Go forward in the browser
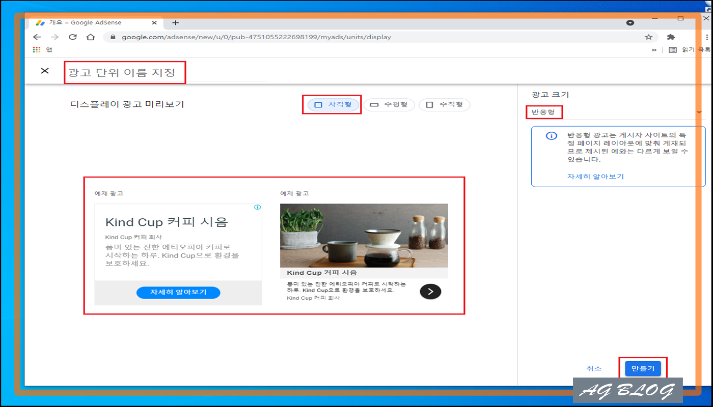Screen dimensions: 713x407 [54, 37]
